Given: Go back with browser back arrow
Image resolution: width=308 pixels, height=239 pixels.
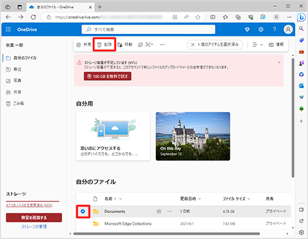Looking at the screenshot, I should click(8, 17).
